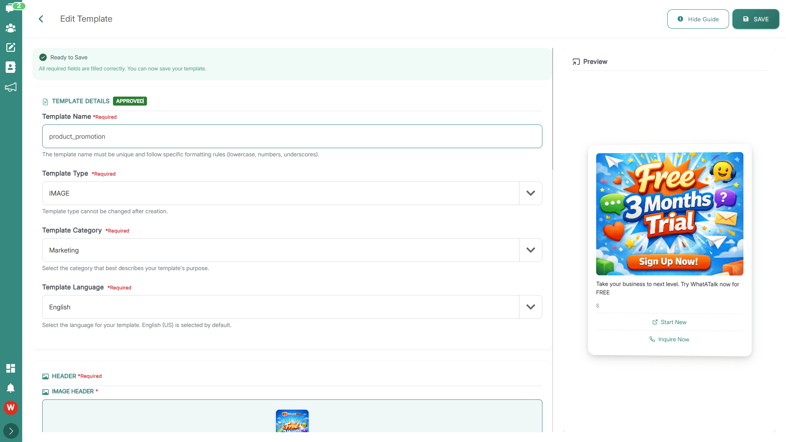Click the red W profile avatar

click(11, 408)
